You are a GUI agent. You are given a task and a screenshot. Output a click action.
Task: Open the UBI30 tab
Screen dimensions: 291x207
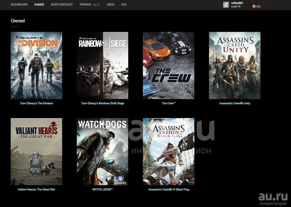[x=110, y=5]
